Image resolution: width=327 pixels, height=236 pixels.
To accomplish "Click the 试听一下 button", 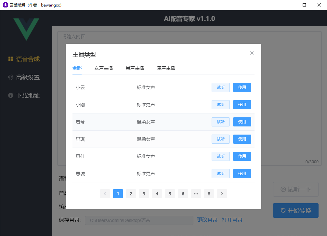I will click(296, 189).
